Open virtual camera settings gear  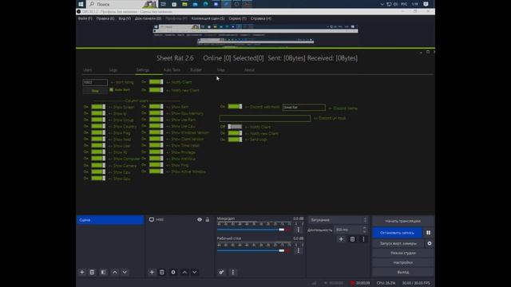pyautogui.click(x=430, y=243)
